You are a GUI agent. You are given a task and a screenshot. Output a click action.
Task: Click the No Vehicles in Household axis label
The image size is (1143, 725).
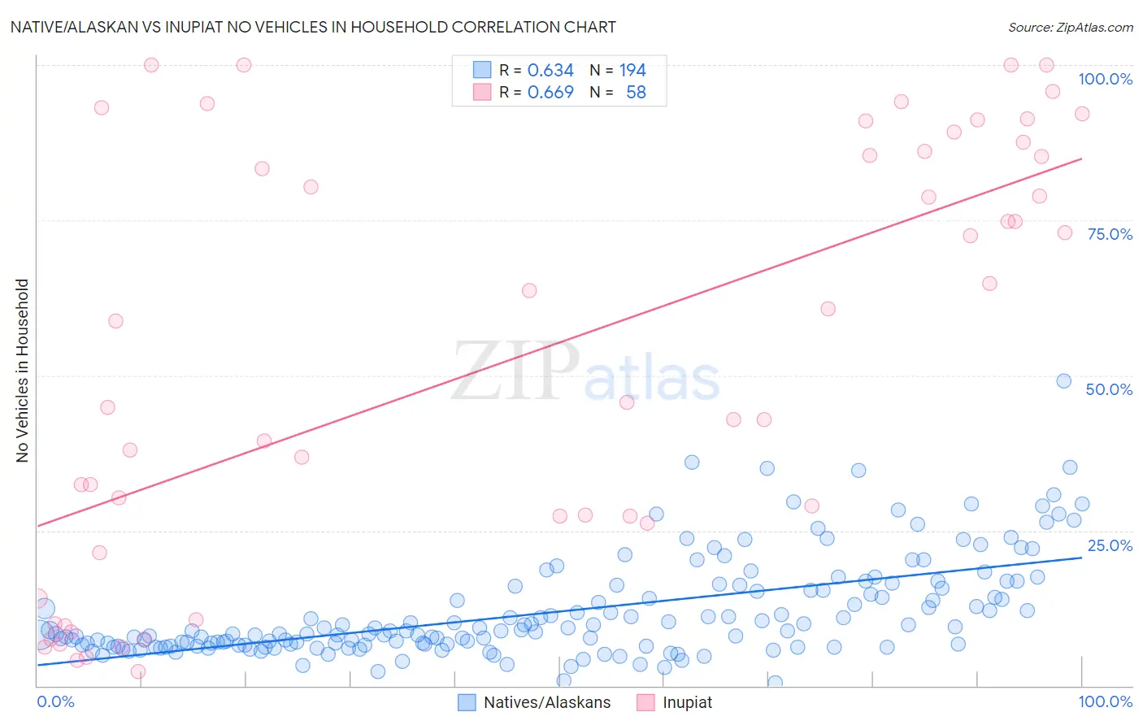click(x=22, y=371)
